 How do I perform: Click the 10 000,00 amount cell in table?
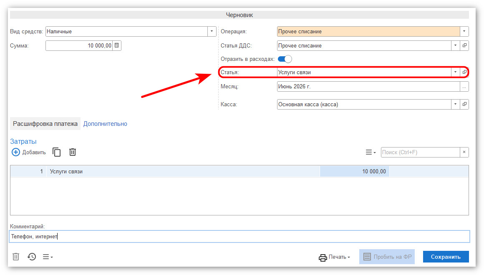(355, 171)
